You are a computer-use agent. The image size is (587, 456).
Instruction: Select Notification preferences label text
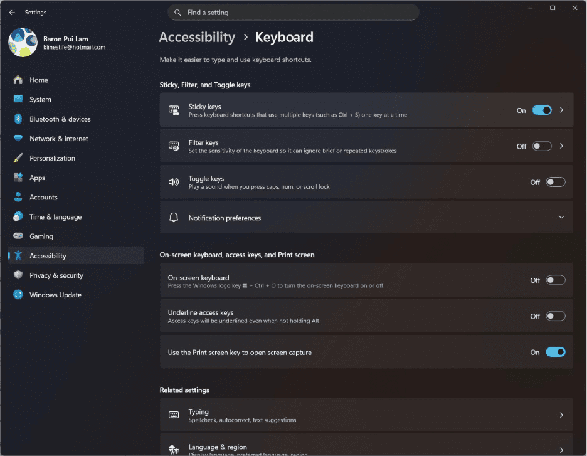coord(225,218)
